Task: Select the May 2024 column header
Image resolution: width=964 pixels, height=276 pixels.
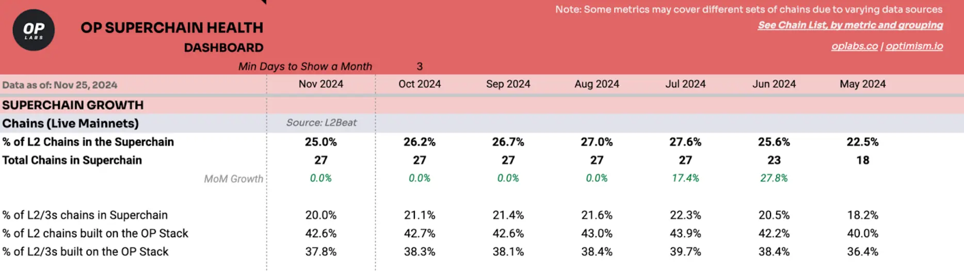Action: pyautogui.click(x=863, y=84)
